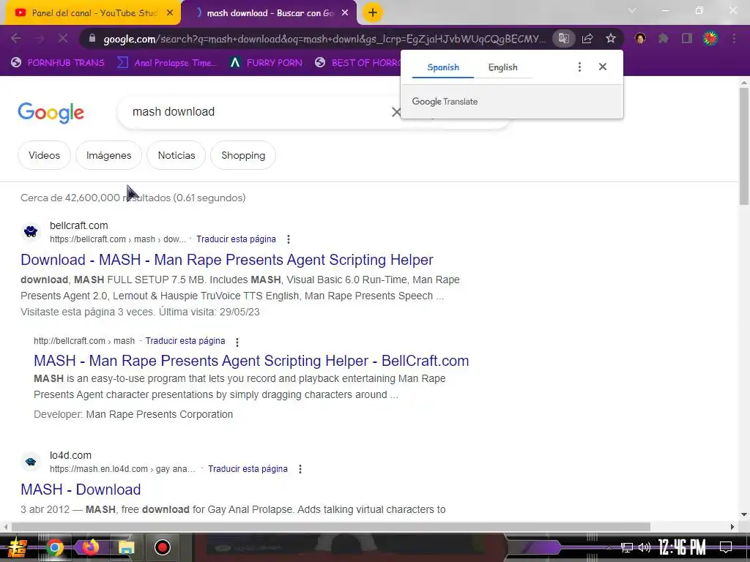Open the MASH - Download result from lo4d.com
Image resolution: width=750 pixels, height=562 pixels.
tap(81, 490)
